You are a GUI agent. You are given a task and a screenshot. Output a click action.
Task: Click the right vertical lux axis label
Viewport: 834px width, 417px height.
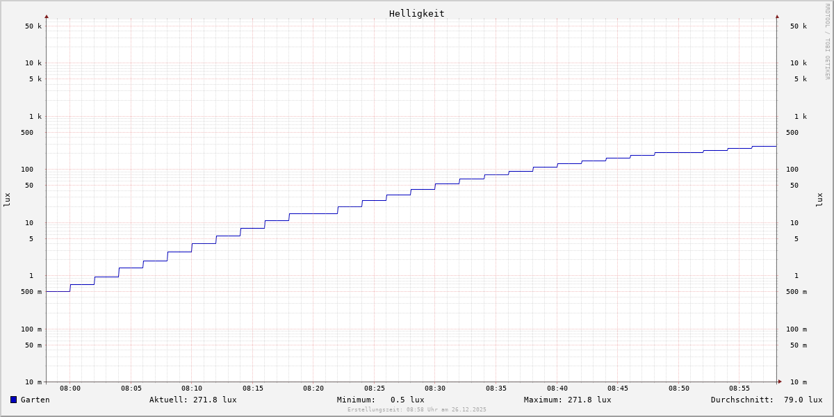click(x=819, y=199)
